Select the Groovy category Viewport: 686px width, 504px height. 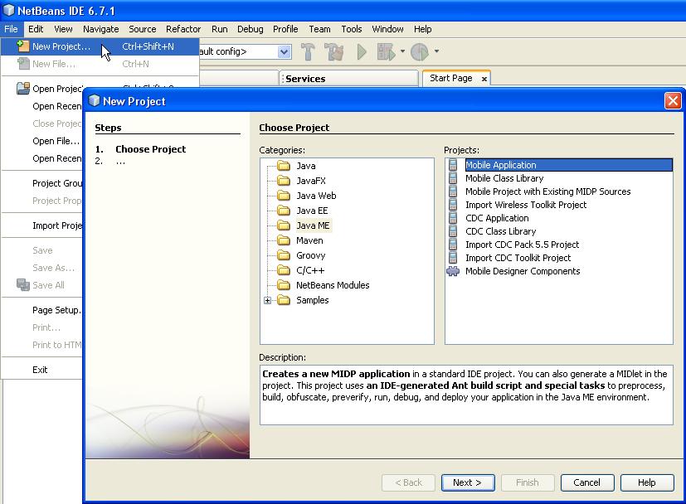pyautogui.click(x=310, y=255)
